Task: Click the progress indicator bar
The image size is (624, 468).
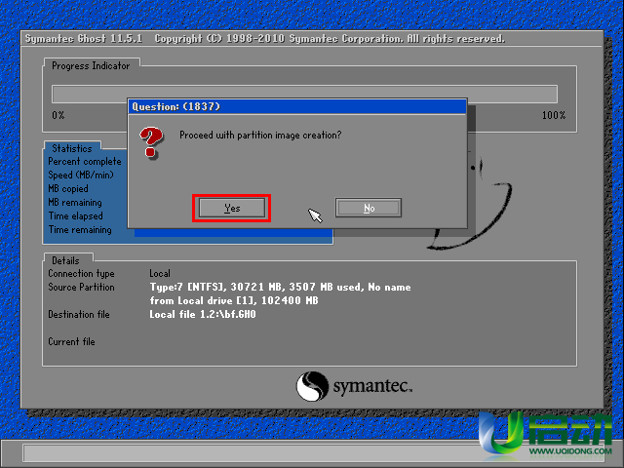Action: point(304,94)
